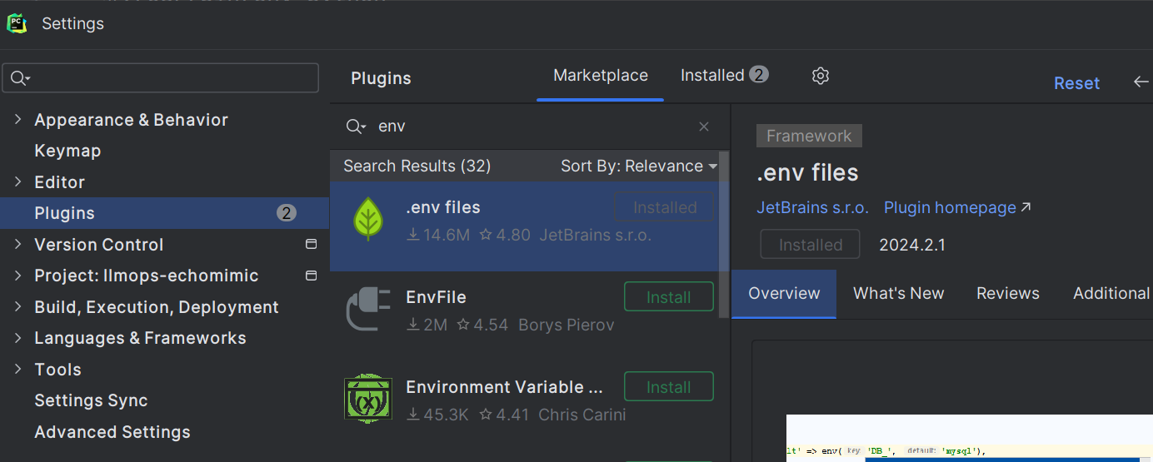1153x462 pixels.
Task: Click the Project llmops-echomimic project-level icon
Action: point(311,276)
